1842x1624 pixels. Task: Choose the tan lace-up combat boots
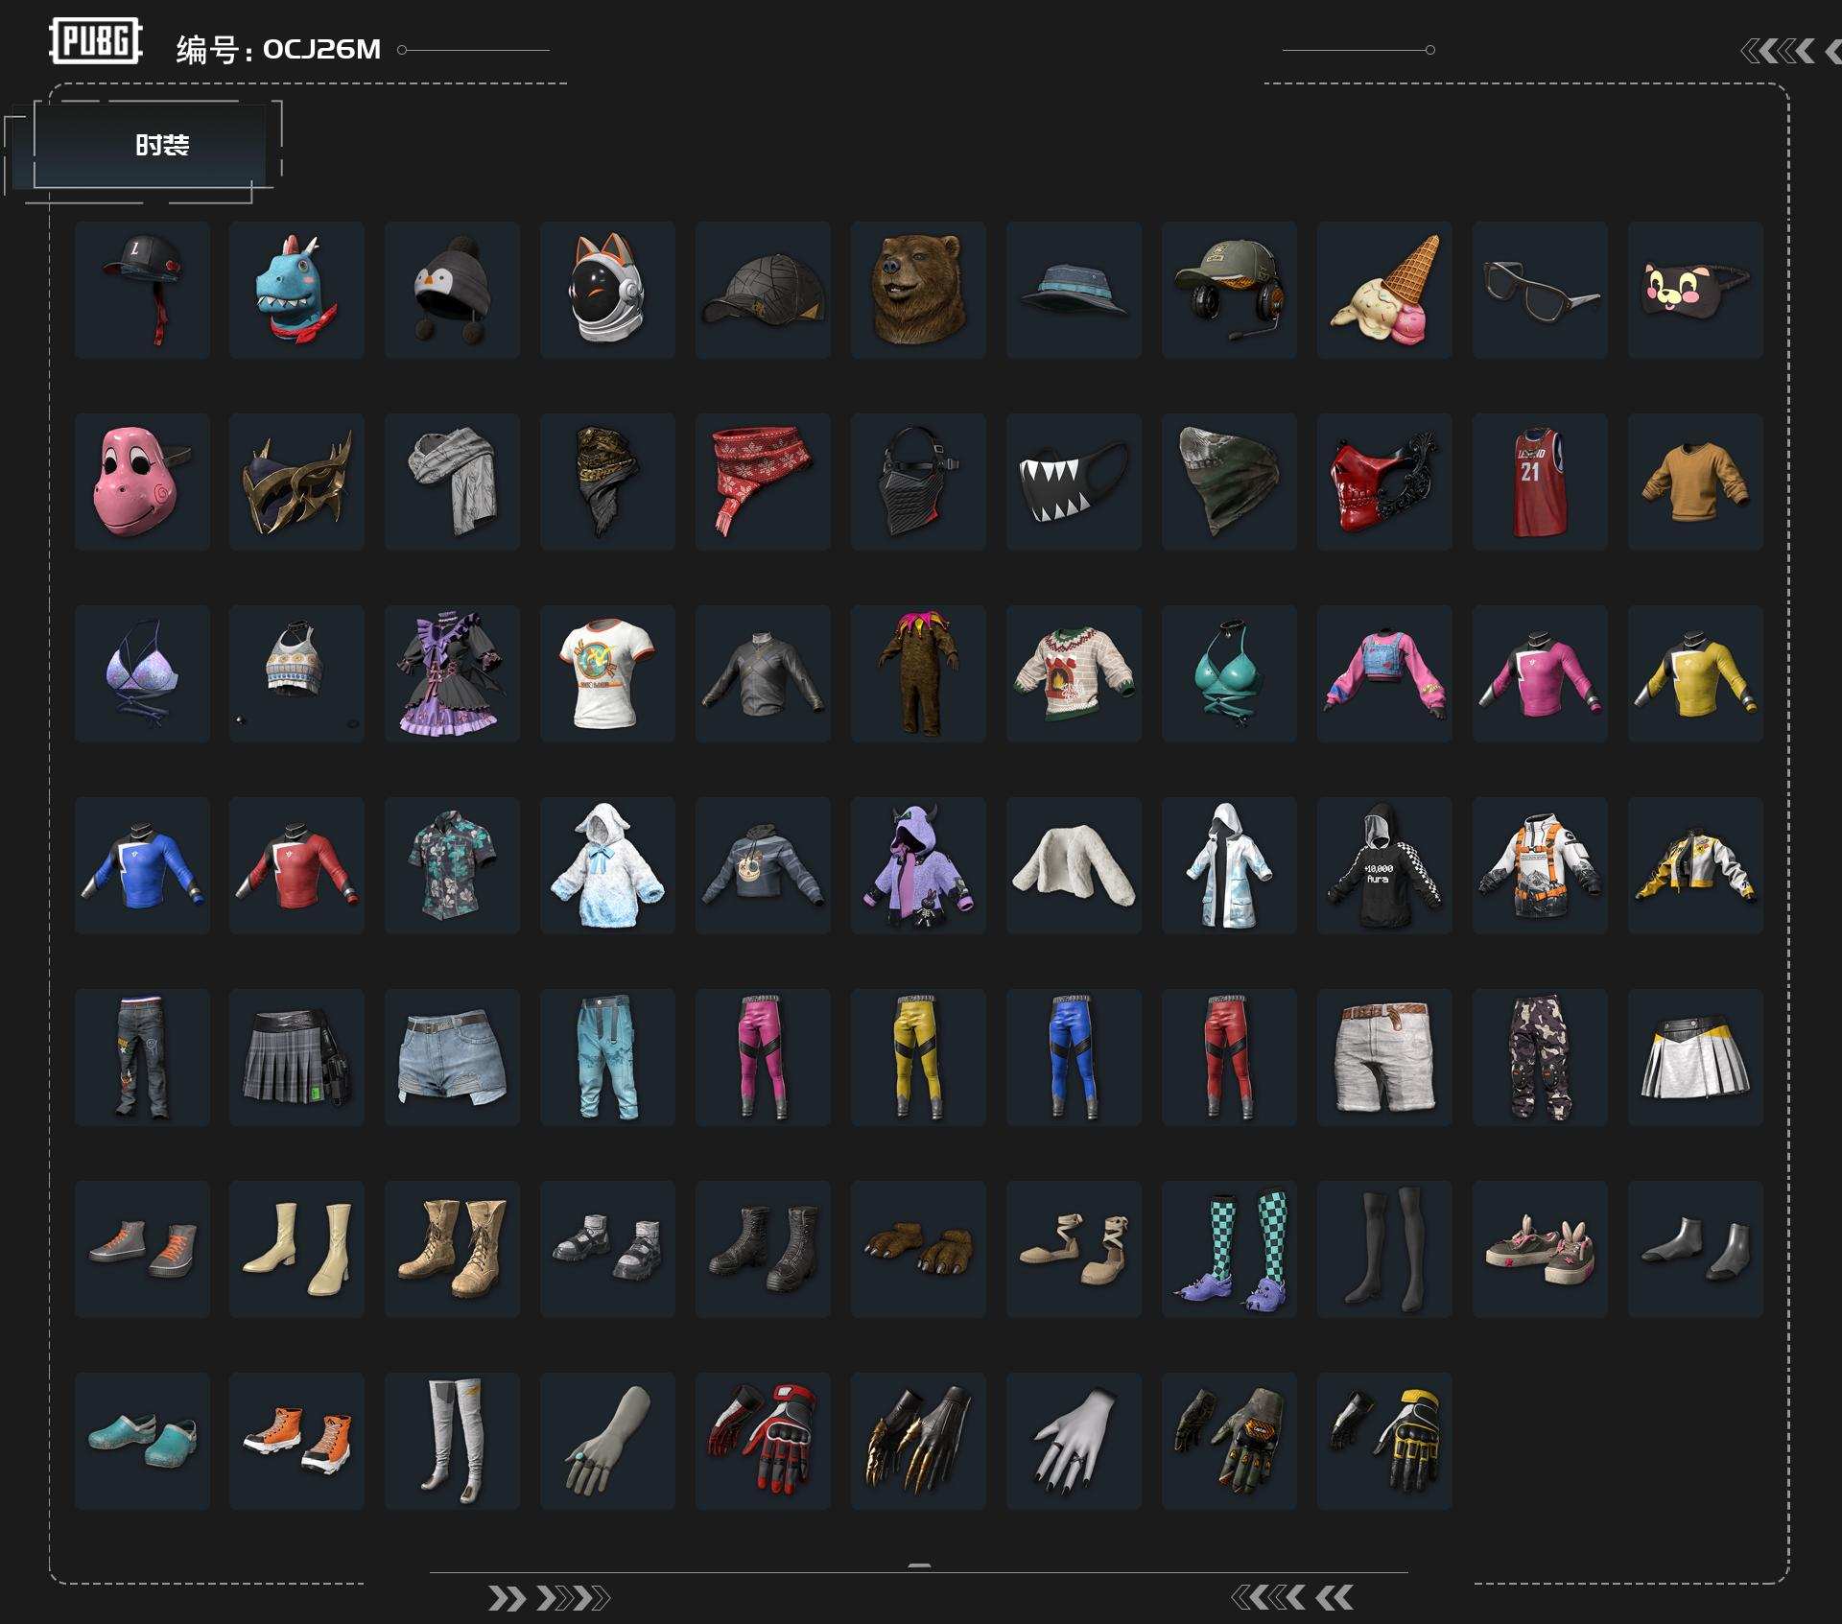452,1249
